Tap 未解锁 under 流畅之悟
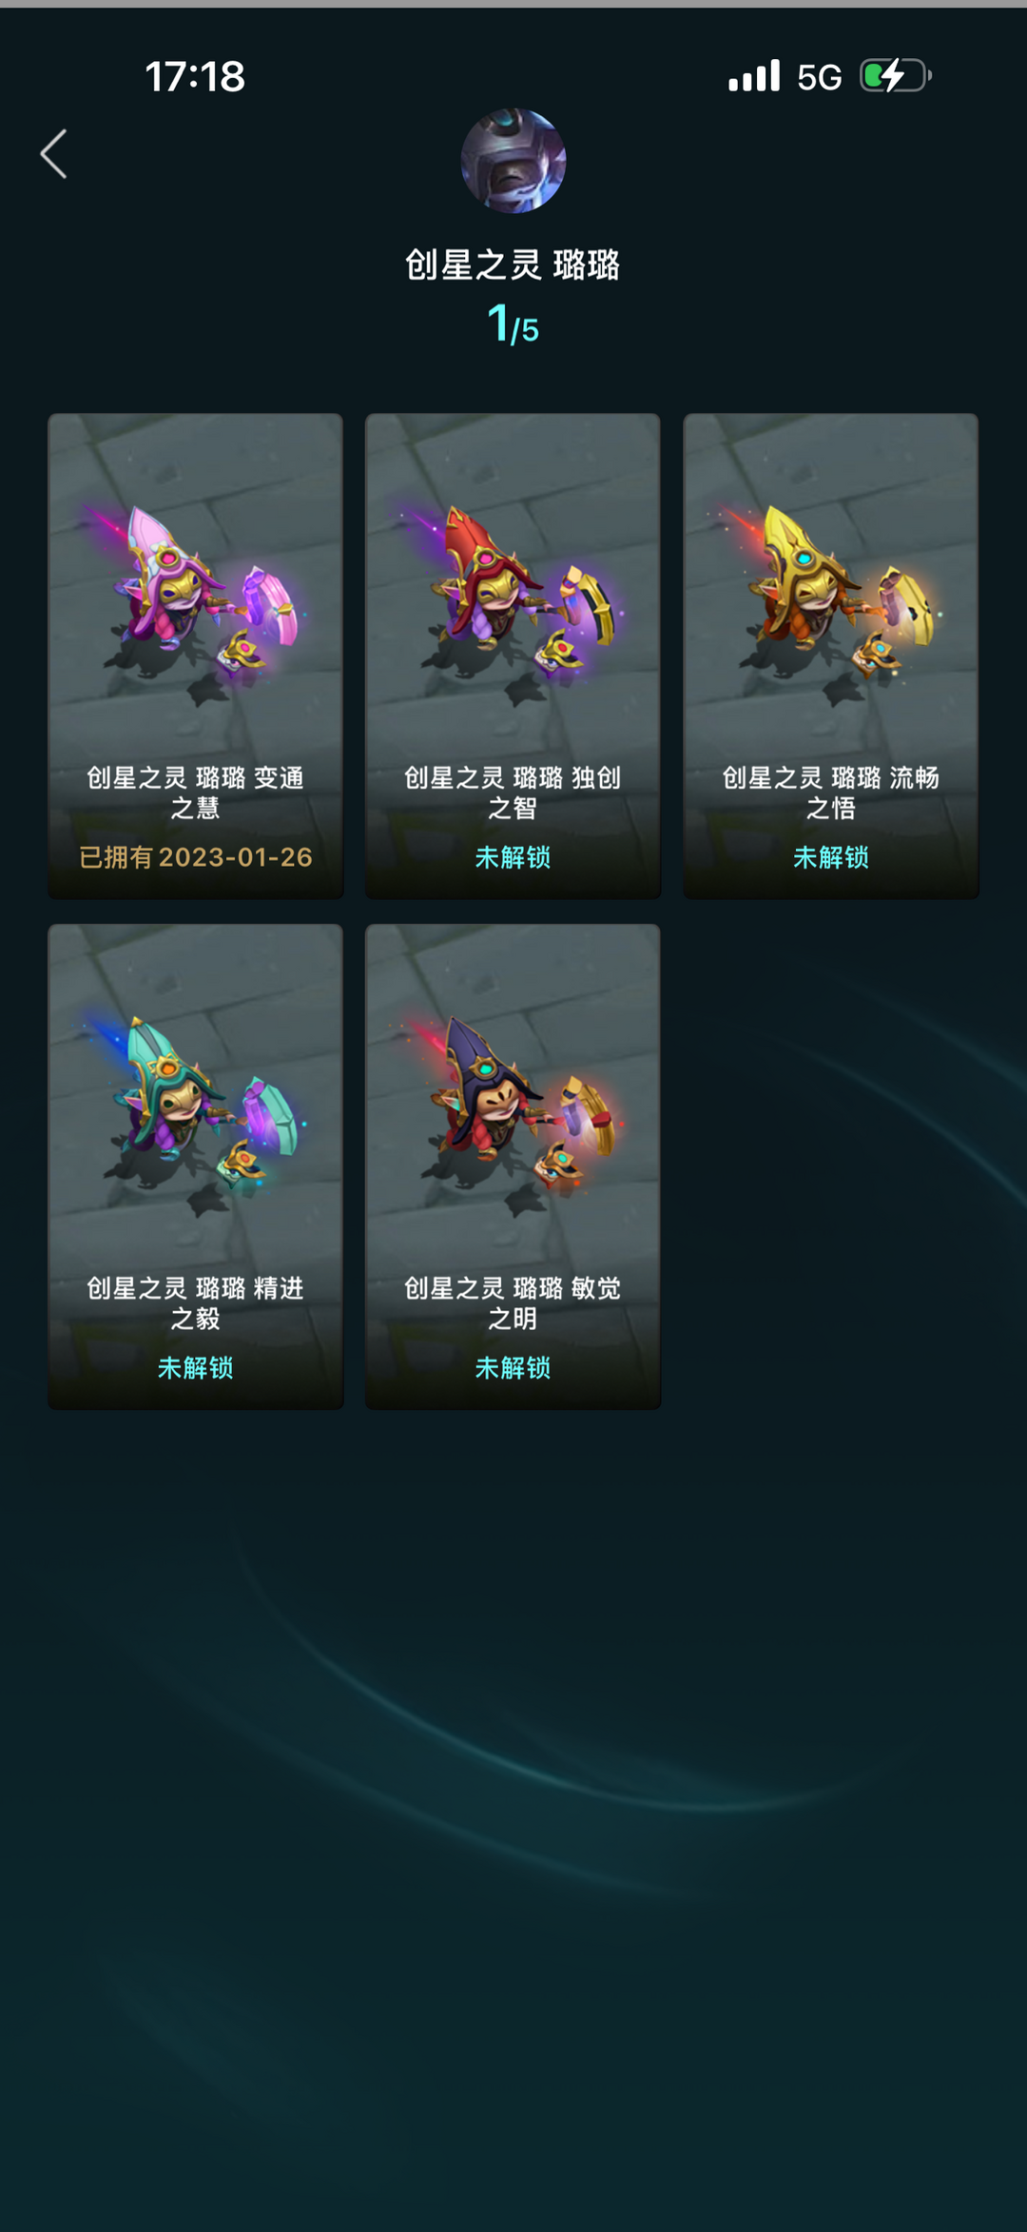 (x=830, y=857)
